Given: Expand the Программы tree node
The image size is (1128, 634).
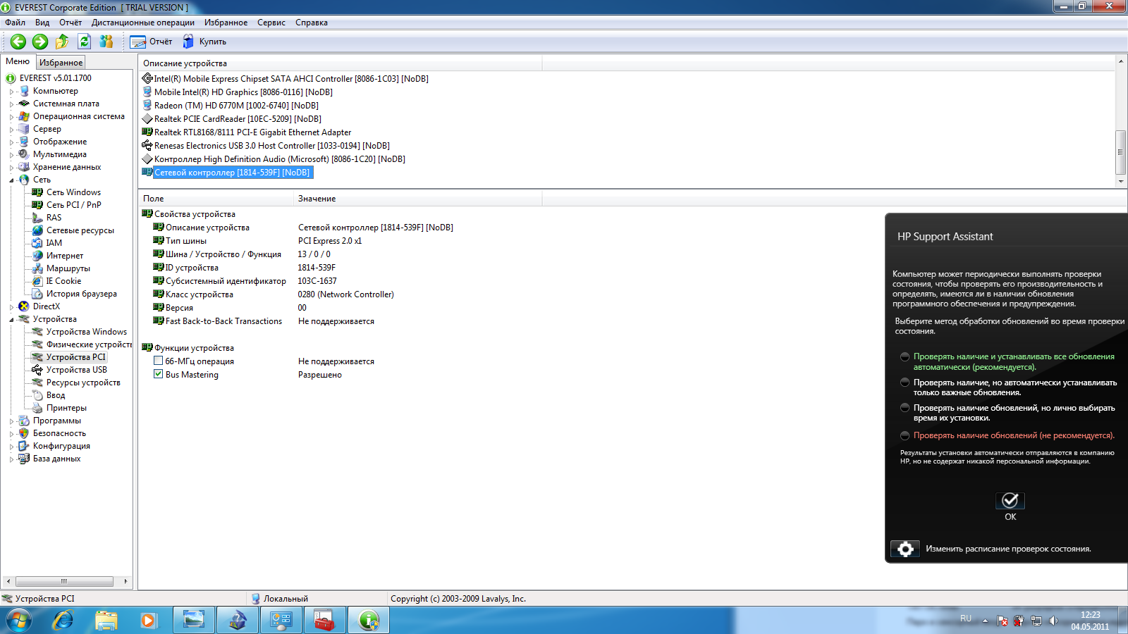Looking at the screenshot, I should click(12, 421).
